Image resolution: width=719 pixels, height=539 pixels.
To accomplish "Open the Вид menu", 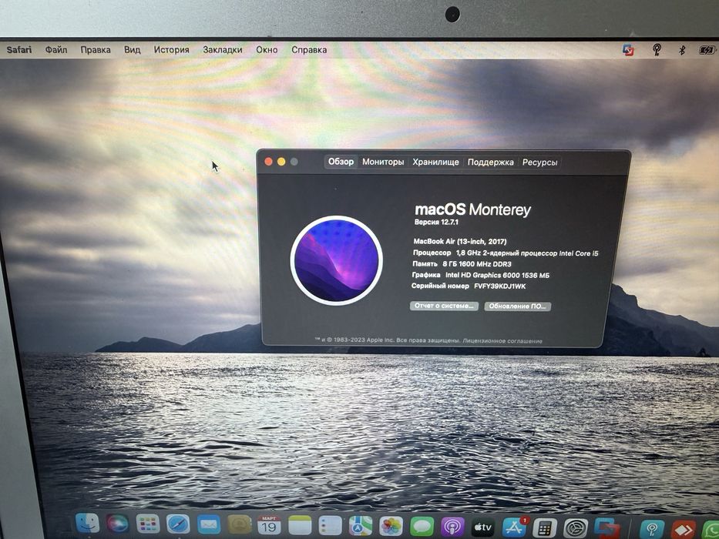I will pyautogui.click(x=132, y=49).
